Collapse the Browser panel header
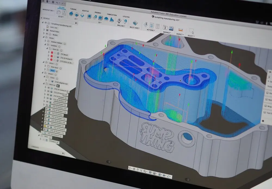 pyautogui.click(x=42, y=18)
